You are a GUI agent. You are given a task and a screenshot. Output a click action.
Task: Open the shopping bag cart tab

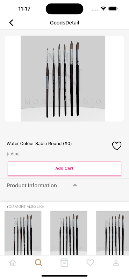(64, 263)
